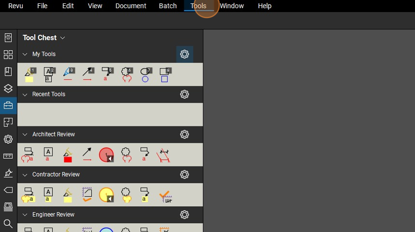Open the Batch menu
Image resolution: width=415 pixels, height=232 pixels.
(168, 6)
